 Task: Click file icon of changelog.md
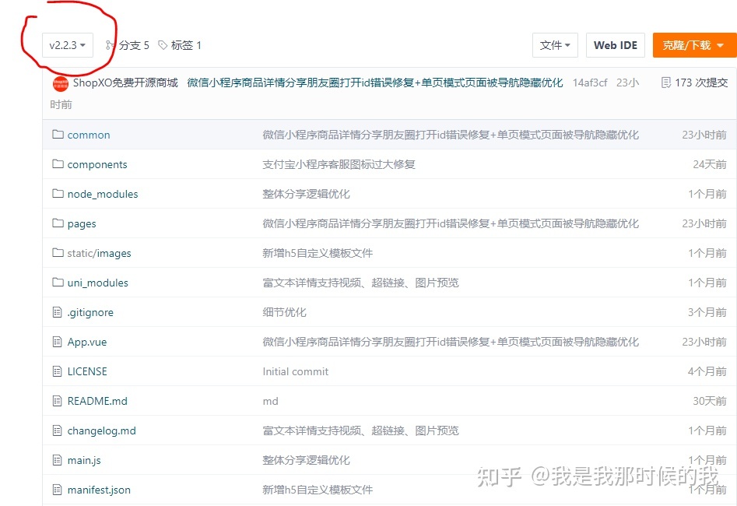point(58,430)
